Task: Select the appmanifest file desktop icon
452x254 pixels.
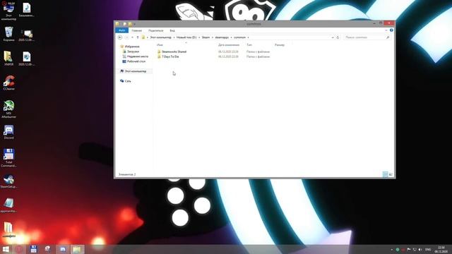Action: point(8,205)
